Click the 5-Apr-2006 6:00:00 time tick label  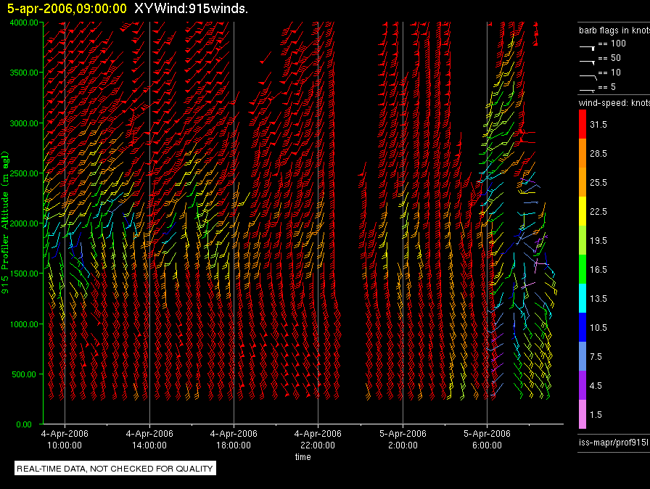487,439
